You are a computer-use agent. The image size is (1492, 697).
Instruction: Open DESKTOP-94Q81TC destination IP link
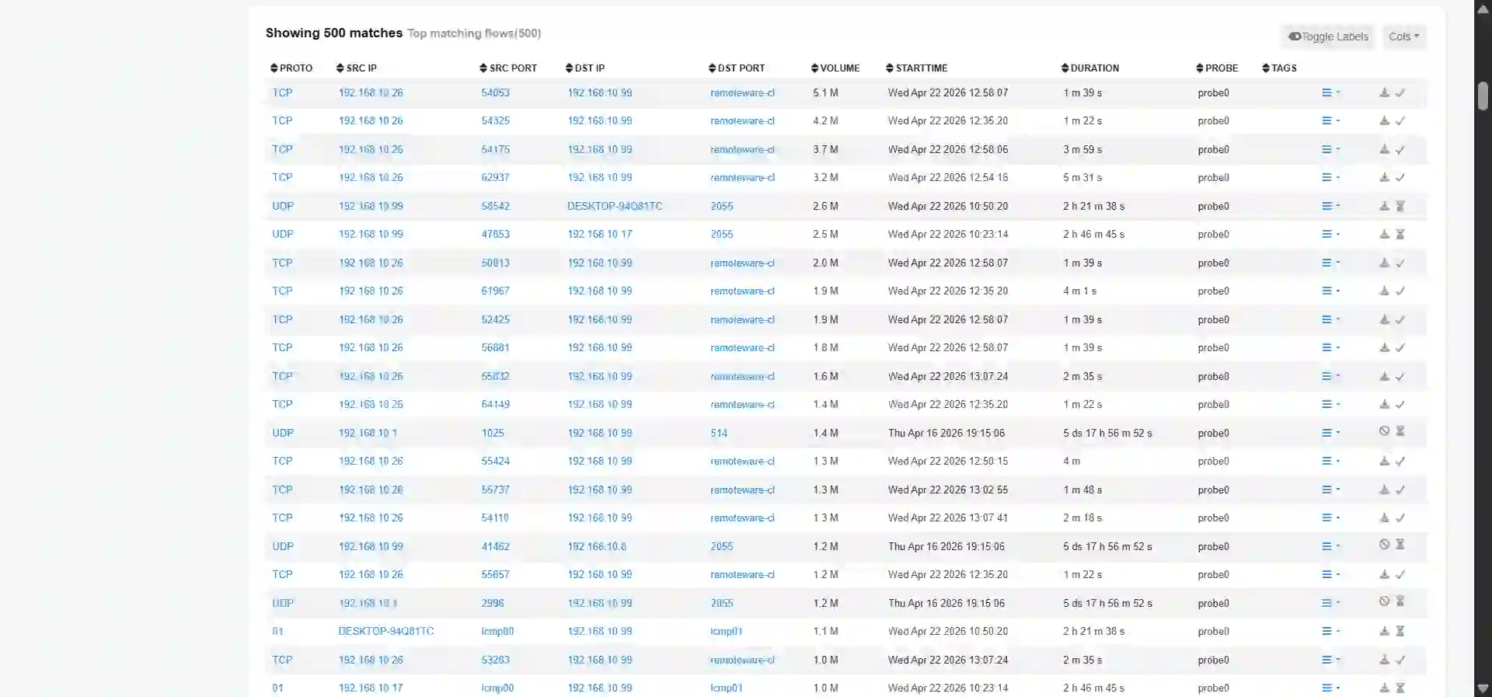tap(615, 206)
